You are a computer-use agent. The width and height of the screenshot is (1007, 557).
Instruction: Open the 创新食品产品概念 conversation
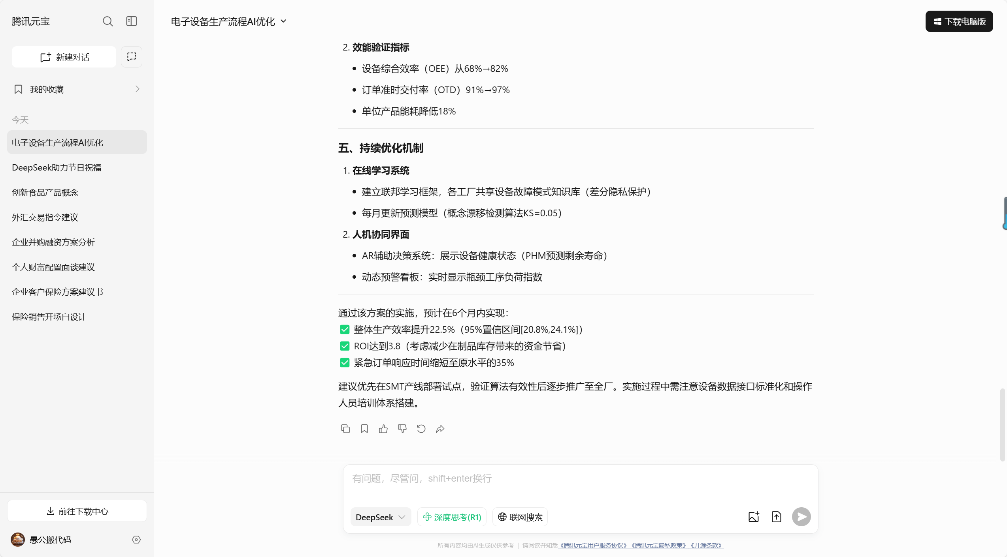click(x=44, y=192)
